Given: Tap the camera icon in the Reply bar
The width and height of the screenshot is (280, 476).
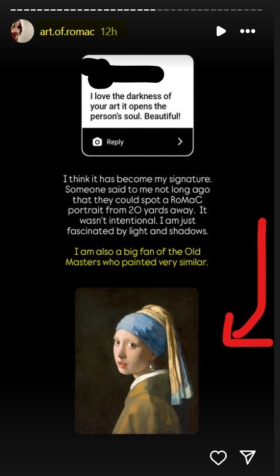Looking at the screenshot, I should 97,142.
